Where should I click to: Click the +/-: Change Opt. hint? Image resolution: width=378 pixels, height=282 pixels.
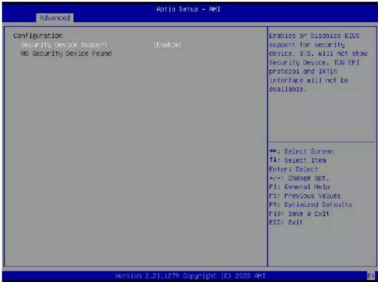pyautogui.click(x=299, y=178)
